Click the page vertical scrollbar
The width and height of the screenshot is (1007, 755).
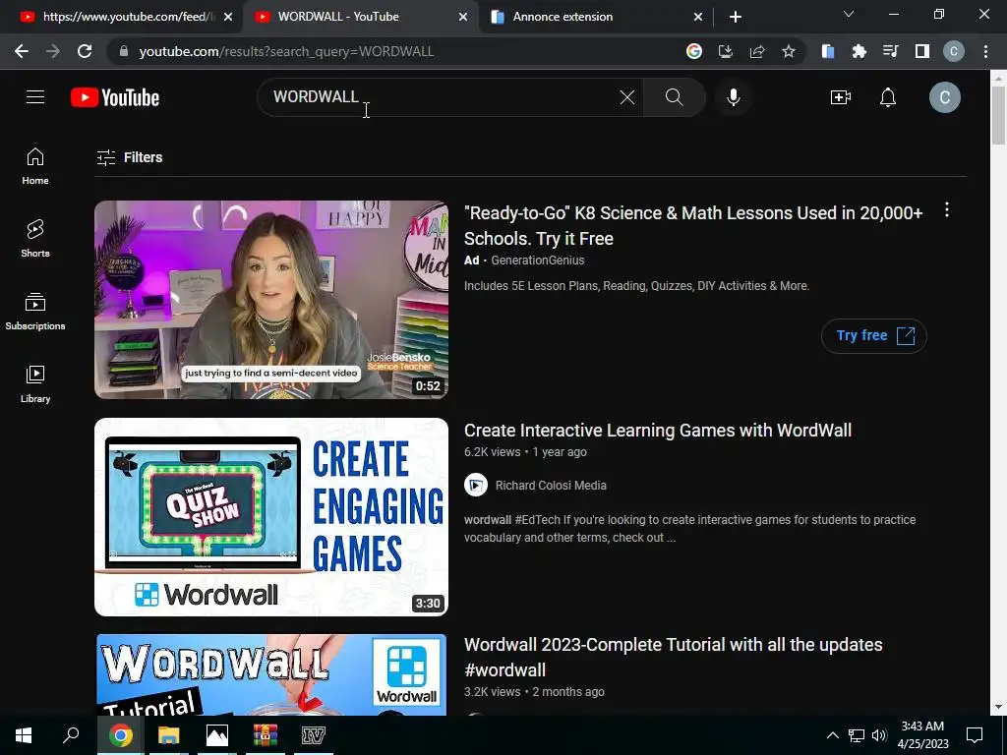(x=998, y=116)
